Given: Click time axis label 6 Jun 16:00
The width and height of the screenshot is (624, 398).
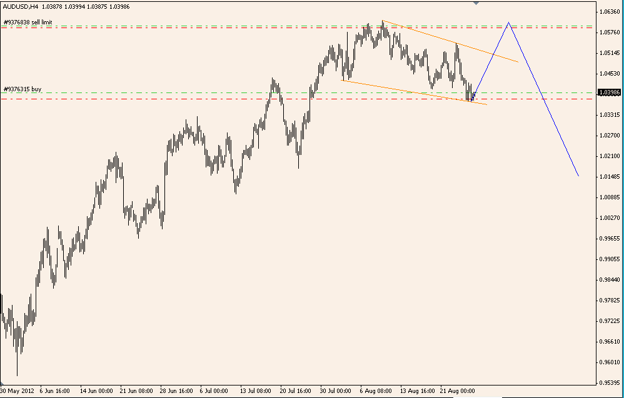Looking at the screenshot, I should click(x=55, y=391).
